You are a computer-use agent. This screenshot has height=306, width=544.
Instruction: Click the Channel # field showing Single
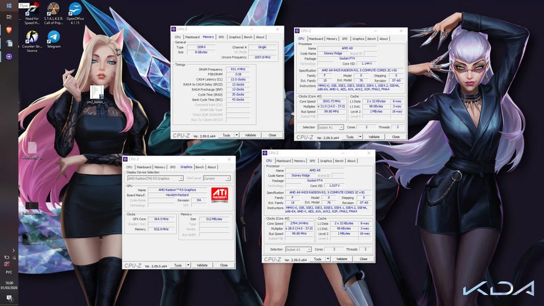tap(262, 47)
